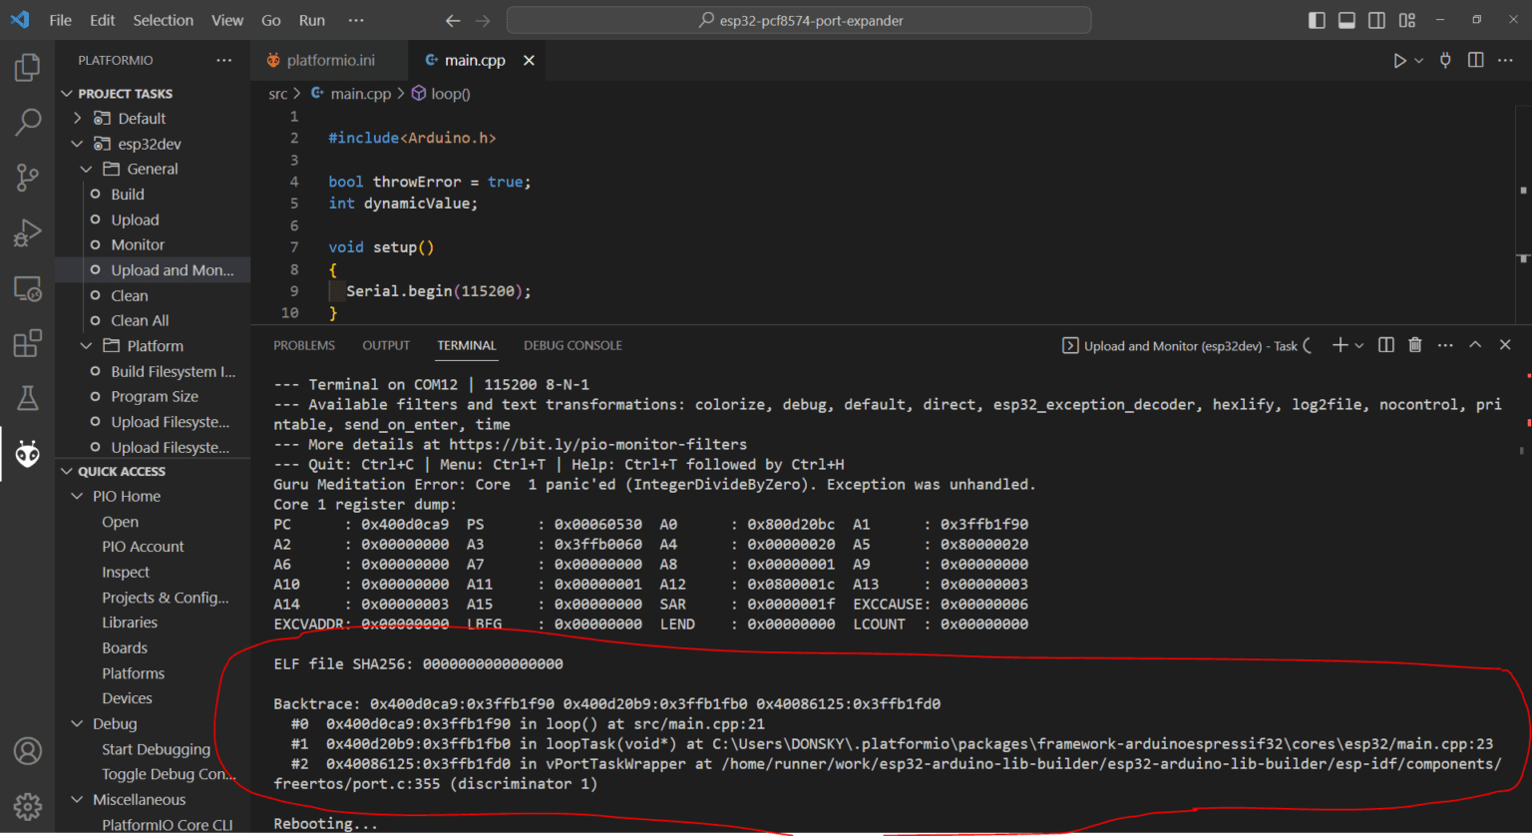Click the command center search box
The image size is (1532, 836).
[x=798, y=20]
